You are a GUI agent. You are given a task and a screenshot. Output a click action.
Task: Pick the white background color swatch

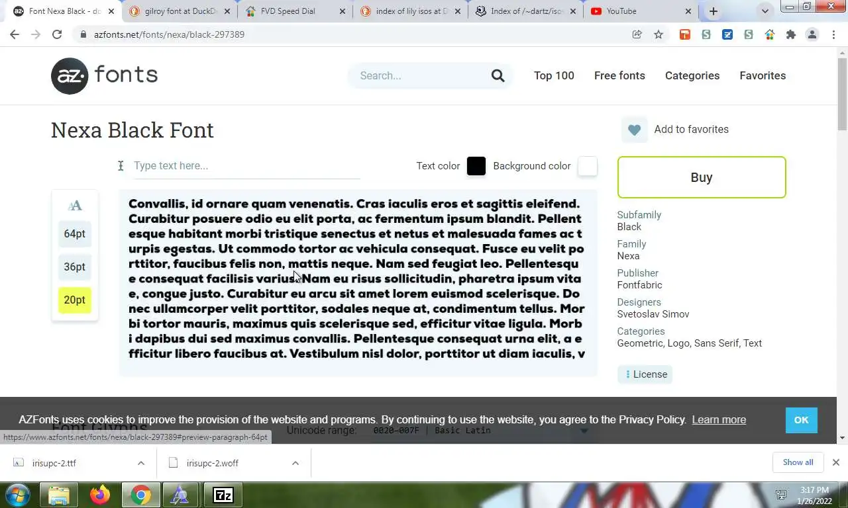tap(588, 166)
